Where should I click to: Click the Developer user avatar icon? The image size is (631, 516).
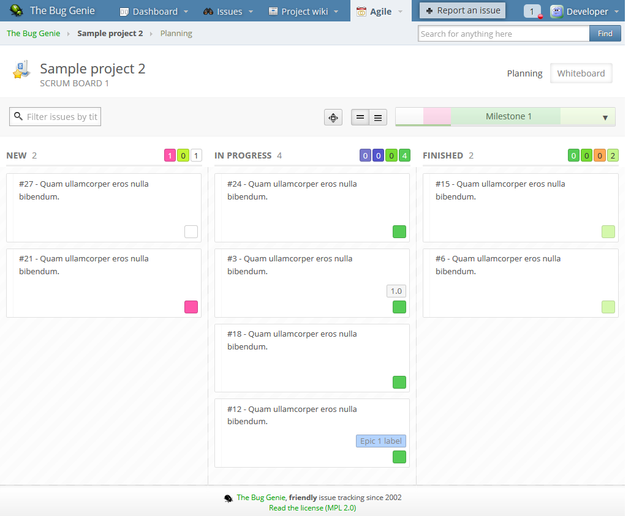click(x=556, y=12)
